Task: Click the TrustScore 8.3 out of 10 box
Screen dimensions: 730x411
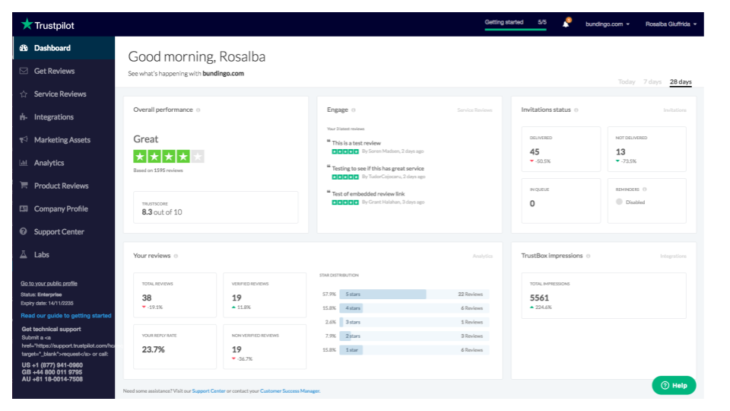Action: [x=215, y=207]
